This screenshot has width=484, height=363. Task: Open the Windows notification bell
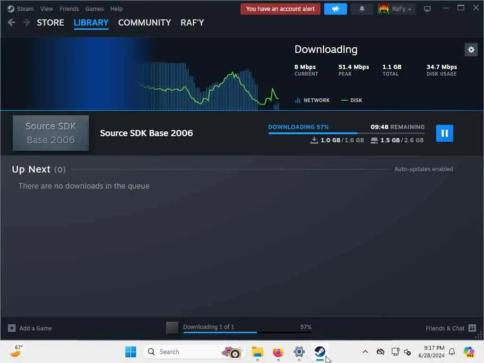pos(452,352)
